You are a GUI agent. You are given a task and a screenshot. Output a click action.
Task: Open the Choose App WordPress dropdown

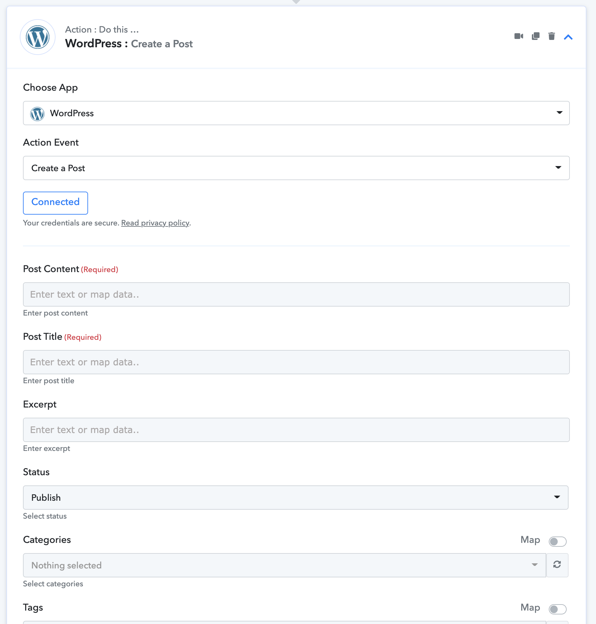click(296, 113)
